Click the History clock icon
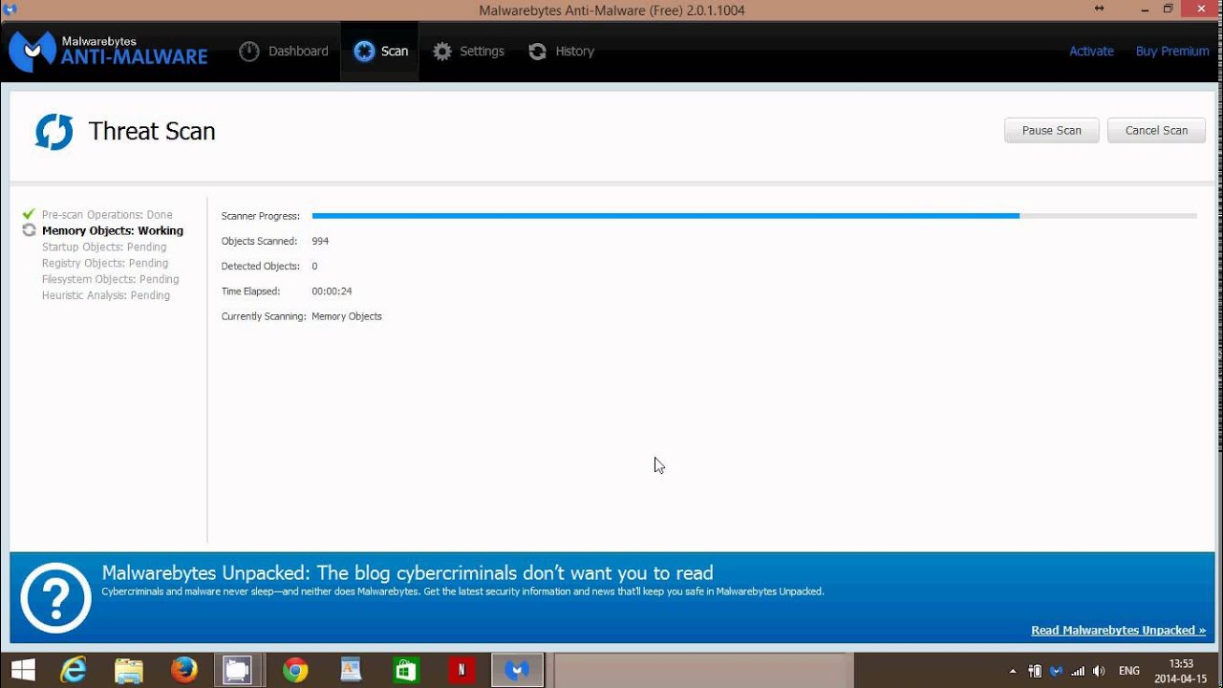Viewport: 1223px width, 688px height. coord(538,52)
